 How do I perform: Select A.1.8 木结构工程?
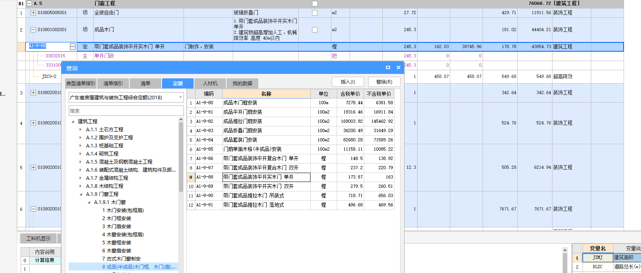[104, 186]
